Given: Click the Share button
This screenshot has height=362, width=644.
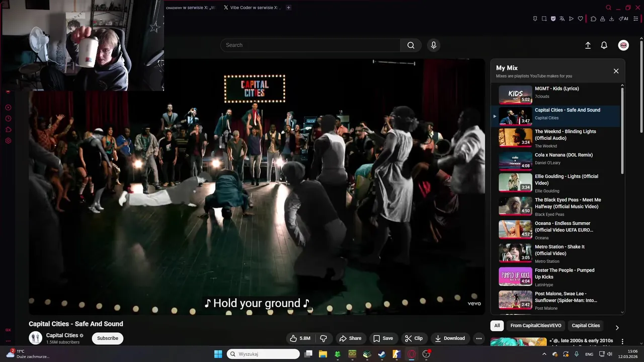Looking at the screenshot, I should [350, 338].
